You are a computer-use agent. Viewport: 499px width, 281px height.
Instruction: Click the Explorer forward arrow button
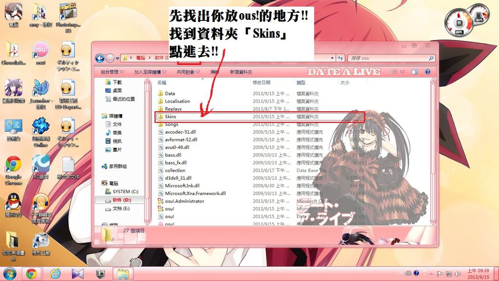click(110, 59)
